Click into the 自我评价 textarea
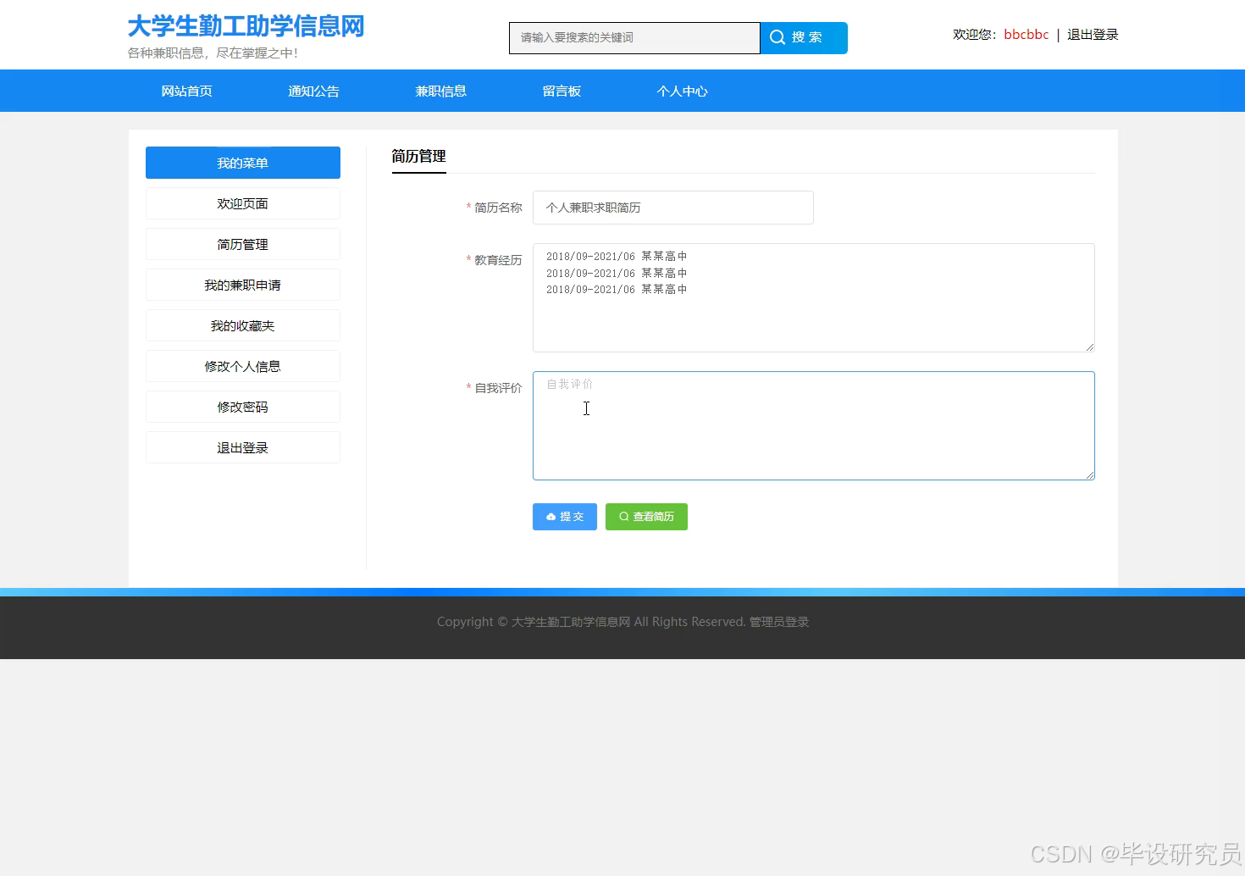Viewport: 1245px width, 876px height. [x=814, y=425]
